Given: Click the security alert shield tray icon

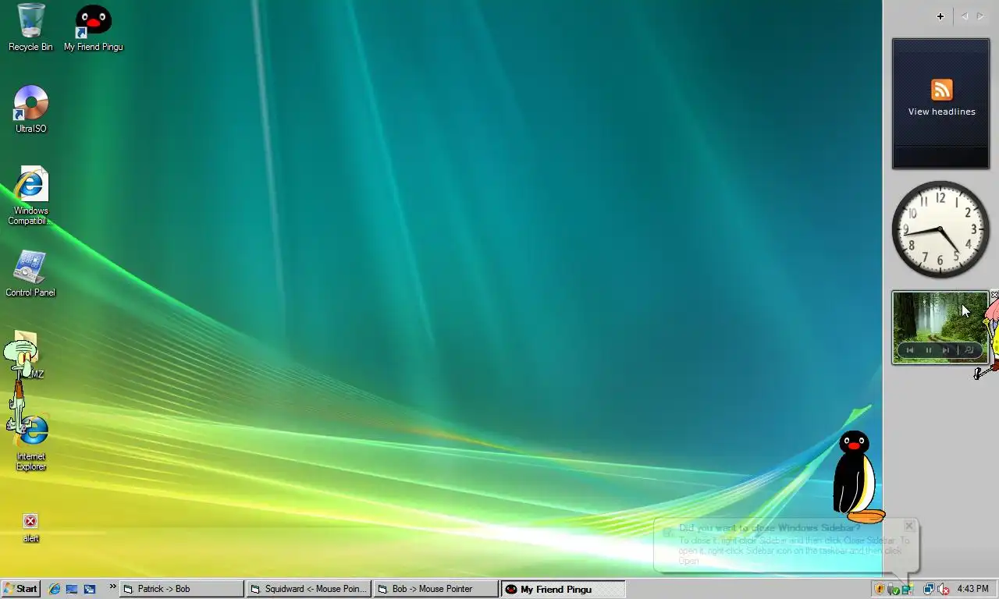Looking at the screenshot, I should point(880,589).
